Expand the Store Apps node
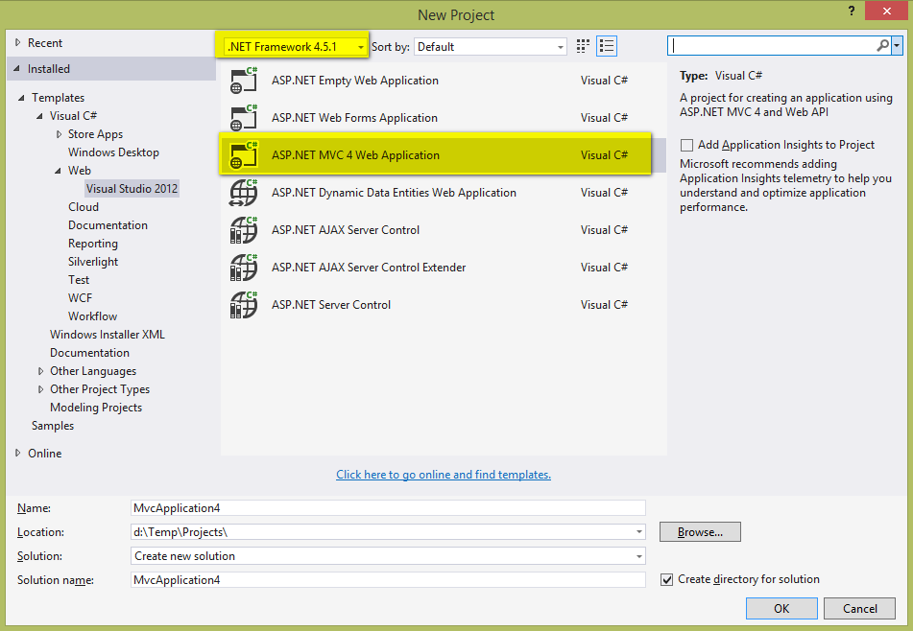913x631 pixels. coord(59,134)
